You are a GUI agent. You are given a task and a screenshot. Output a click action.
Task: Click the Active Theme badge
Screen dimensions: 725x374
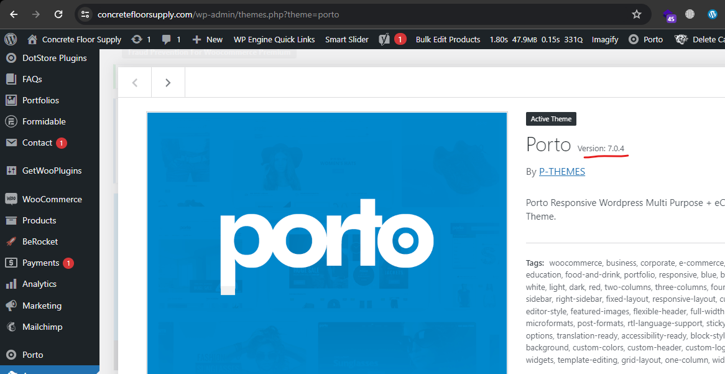pos(551,119)
